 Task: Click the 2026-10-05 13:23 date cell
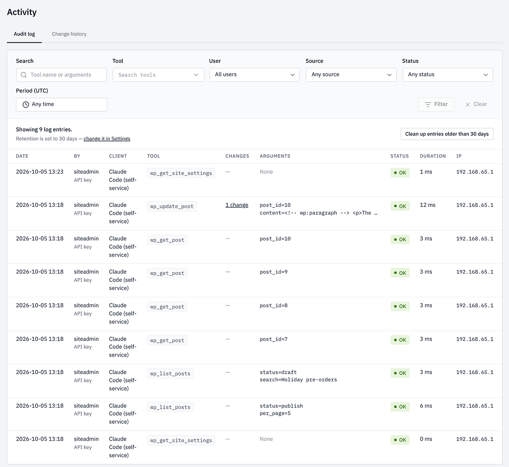coord(40,172)
